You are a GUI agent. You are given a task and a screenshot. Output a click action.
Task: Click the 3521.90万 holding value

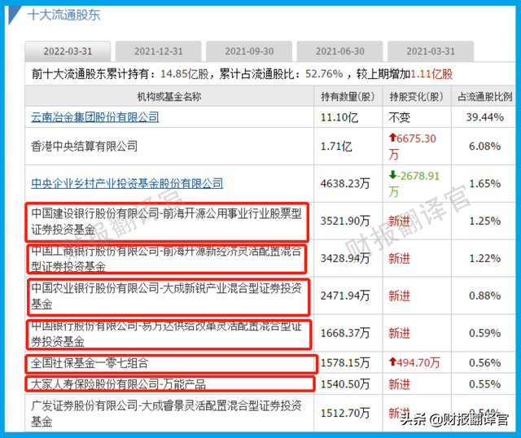pyautogui.click(x=345, y=221)
